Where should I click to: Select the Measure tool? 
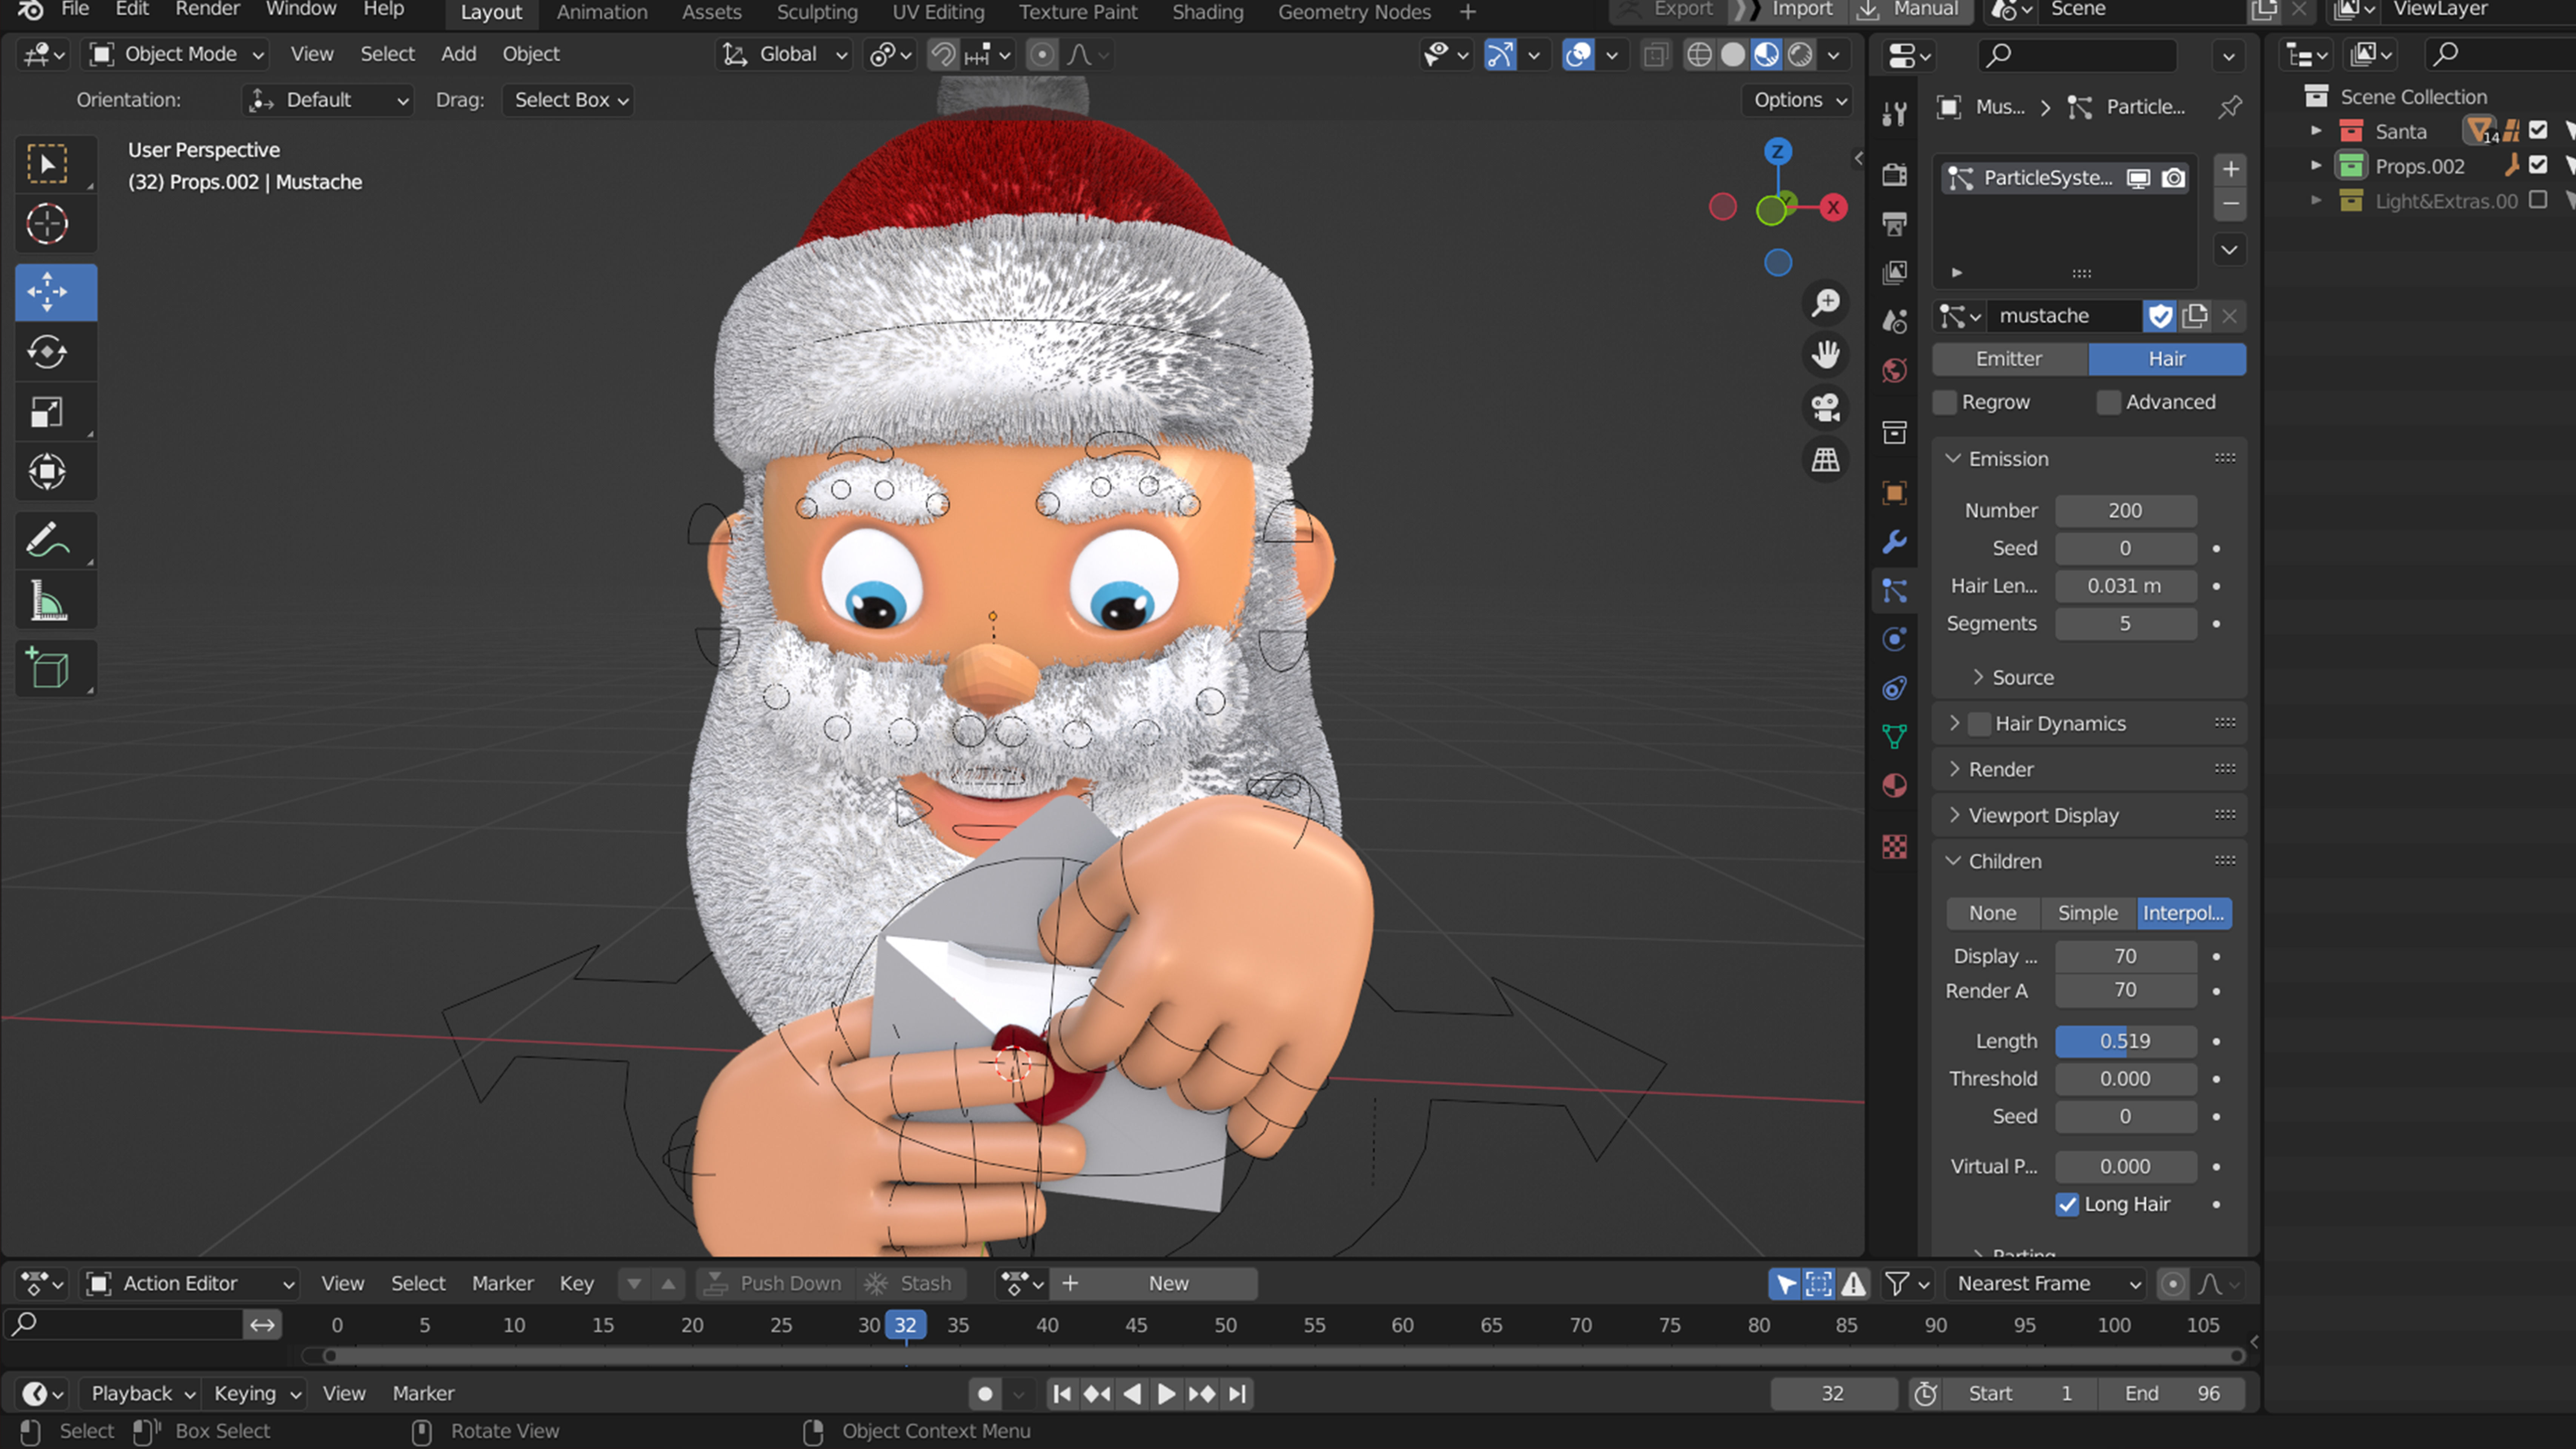48,601
